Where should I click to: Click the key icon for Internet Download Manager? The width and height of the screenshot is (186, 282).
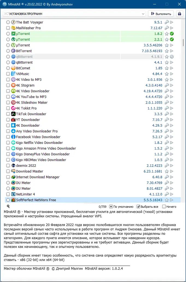click(x=167, y=177)
